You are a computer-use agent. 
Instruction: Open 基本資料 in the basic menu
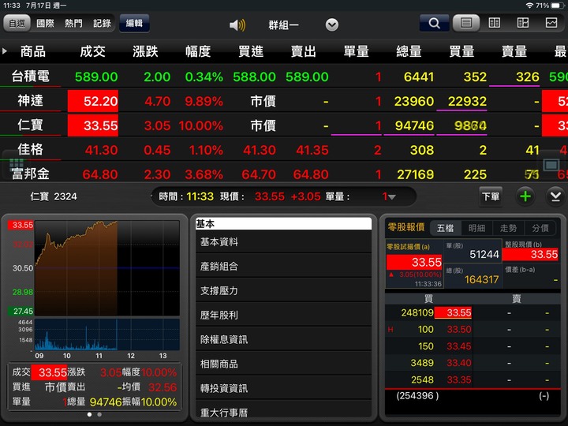284,242
